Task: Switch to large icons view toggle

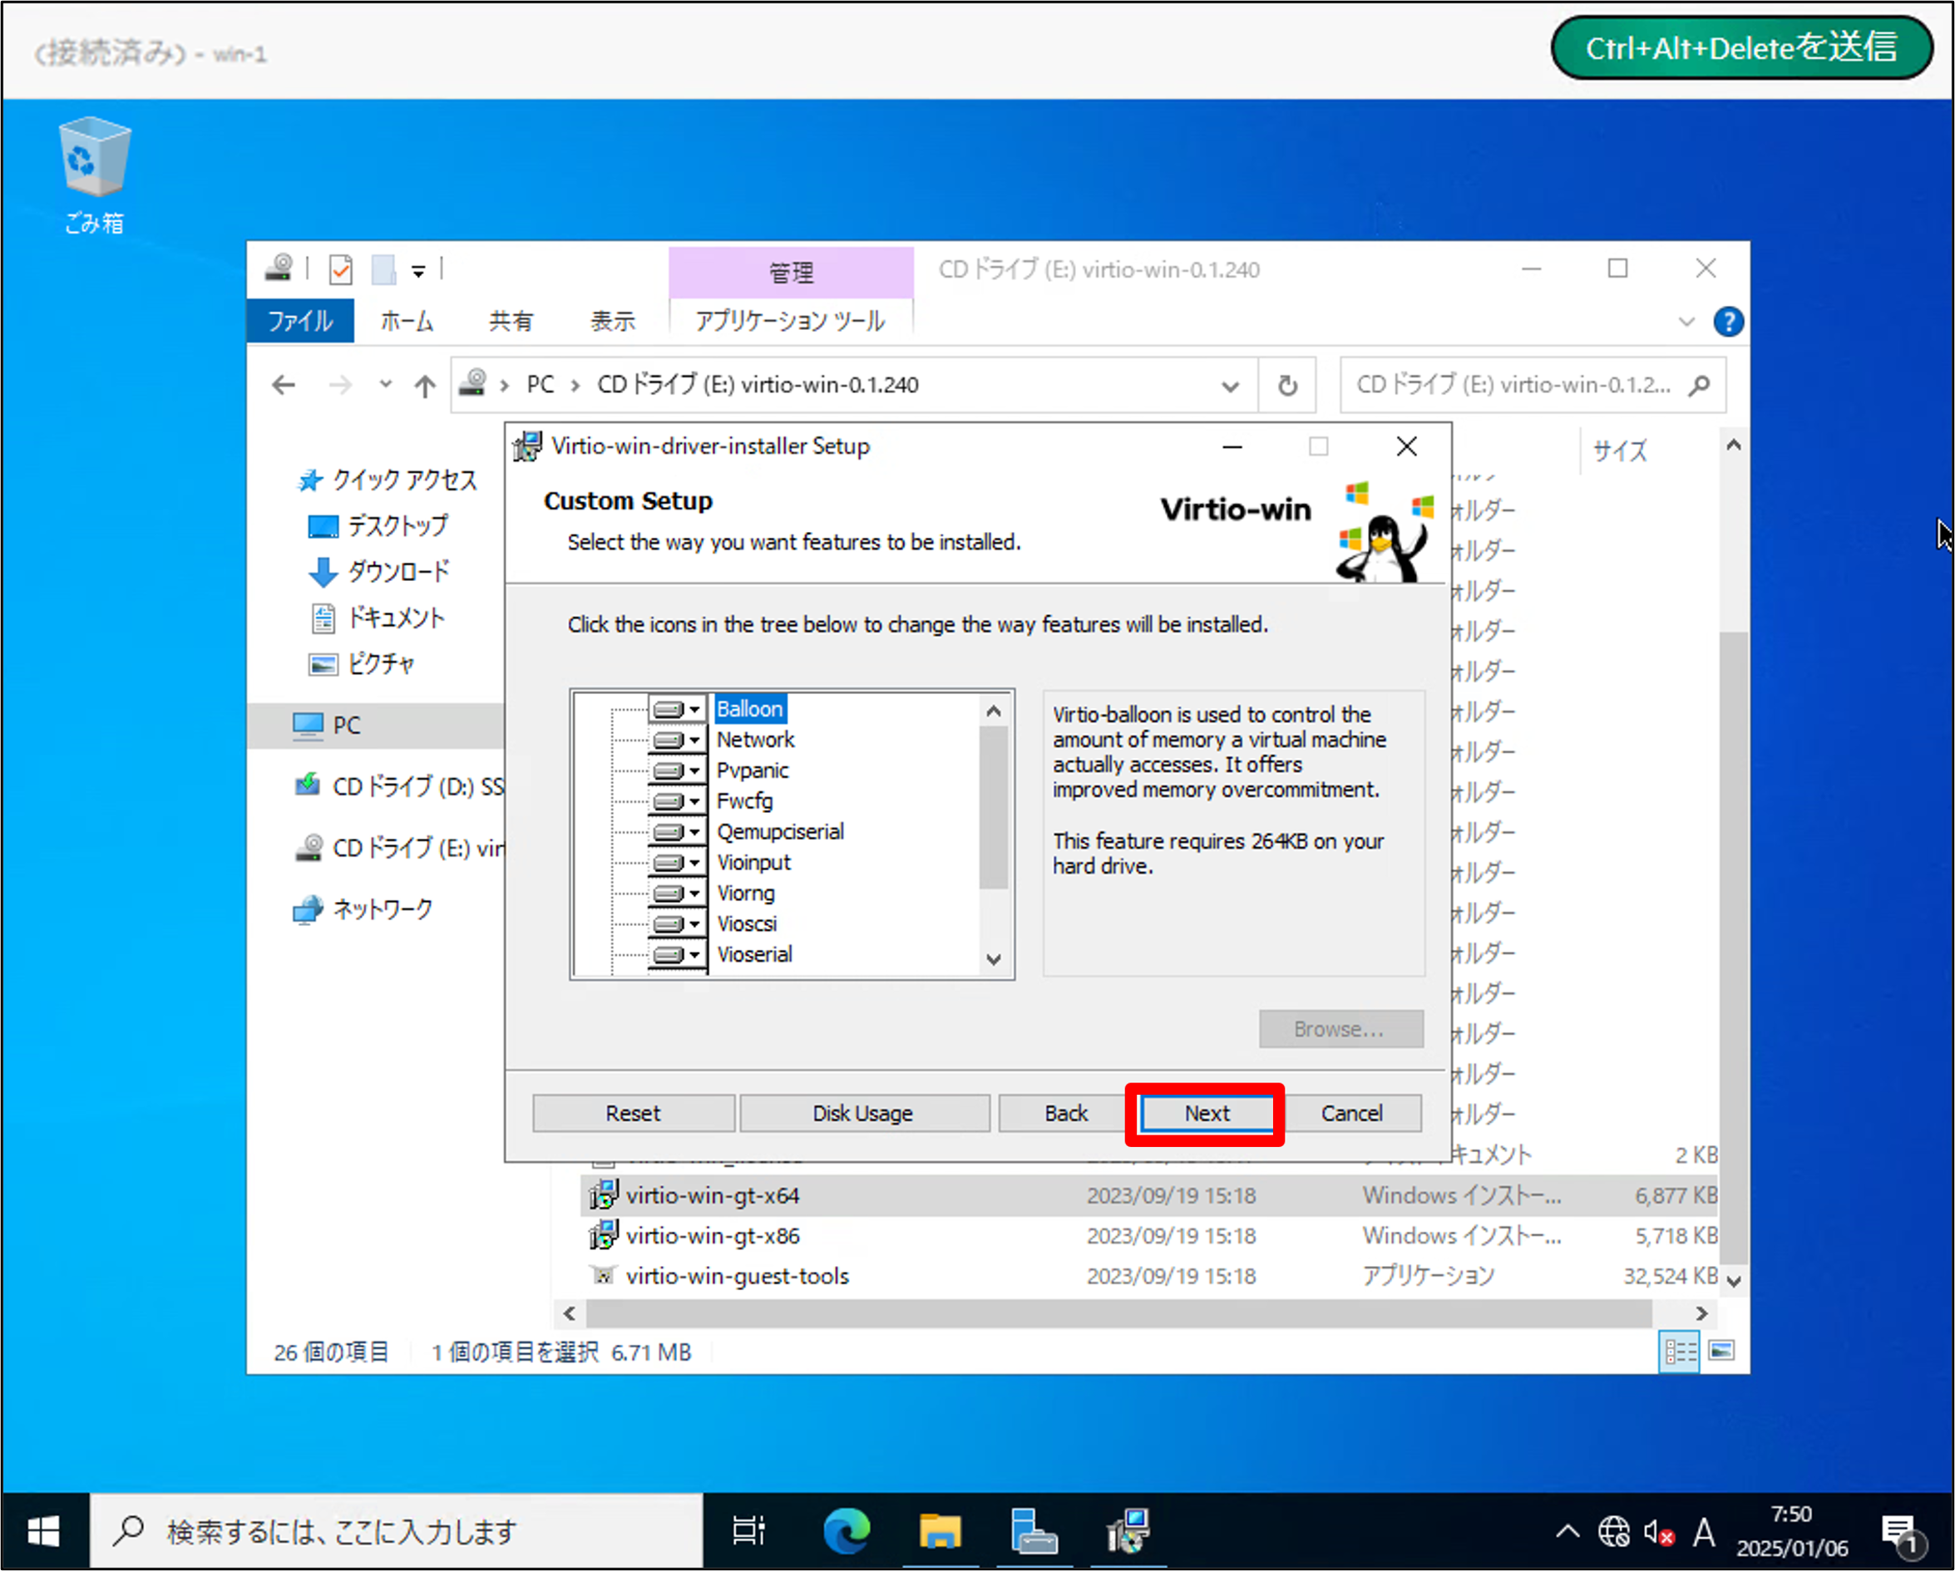Action: [x=1721, y=1351]
